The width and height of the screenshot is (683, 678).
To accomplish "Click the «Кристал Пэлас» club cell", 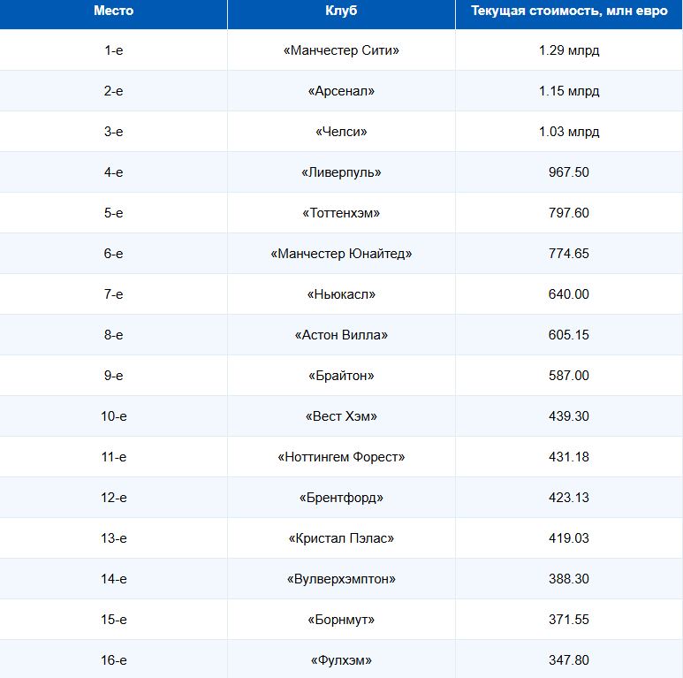I will pos(341,538).
